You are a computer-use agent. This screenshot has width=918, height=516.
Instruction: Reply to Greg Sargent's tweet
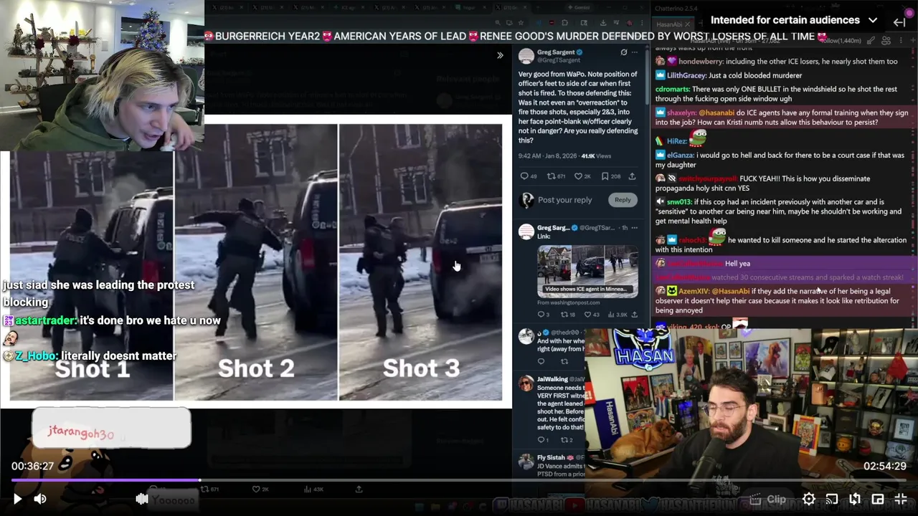(x=623, y=200)
